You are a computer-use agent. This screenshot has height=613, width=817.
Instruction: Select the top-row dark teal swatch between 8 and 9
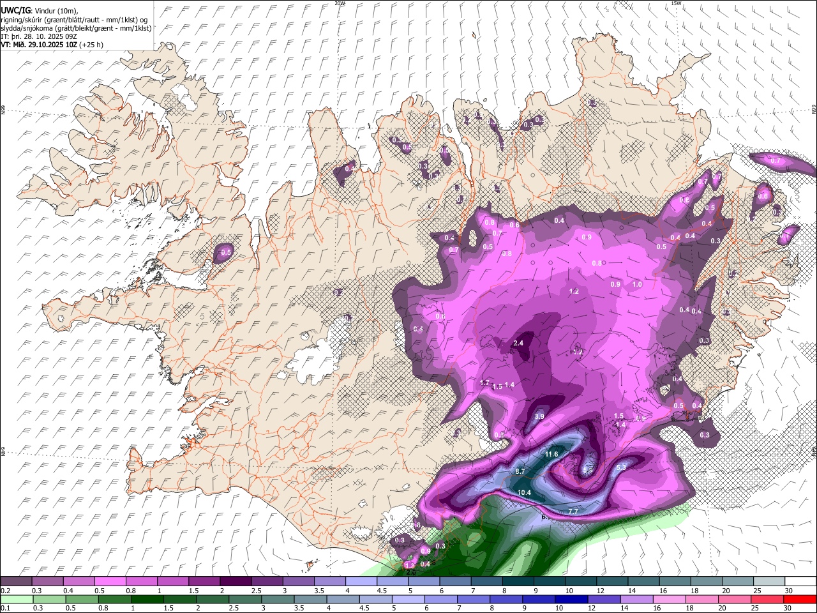tap(518, 582)
